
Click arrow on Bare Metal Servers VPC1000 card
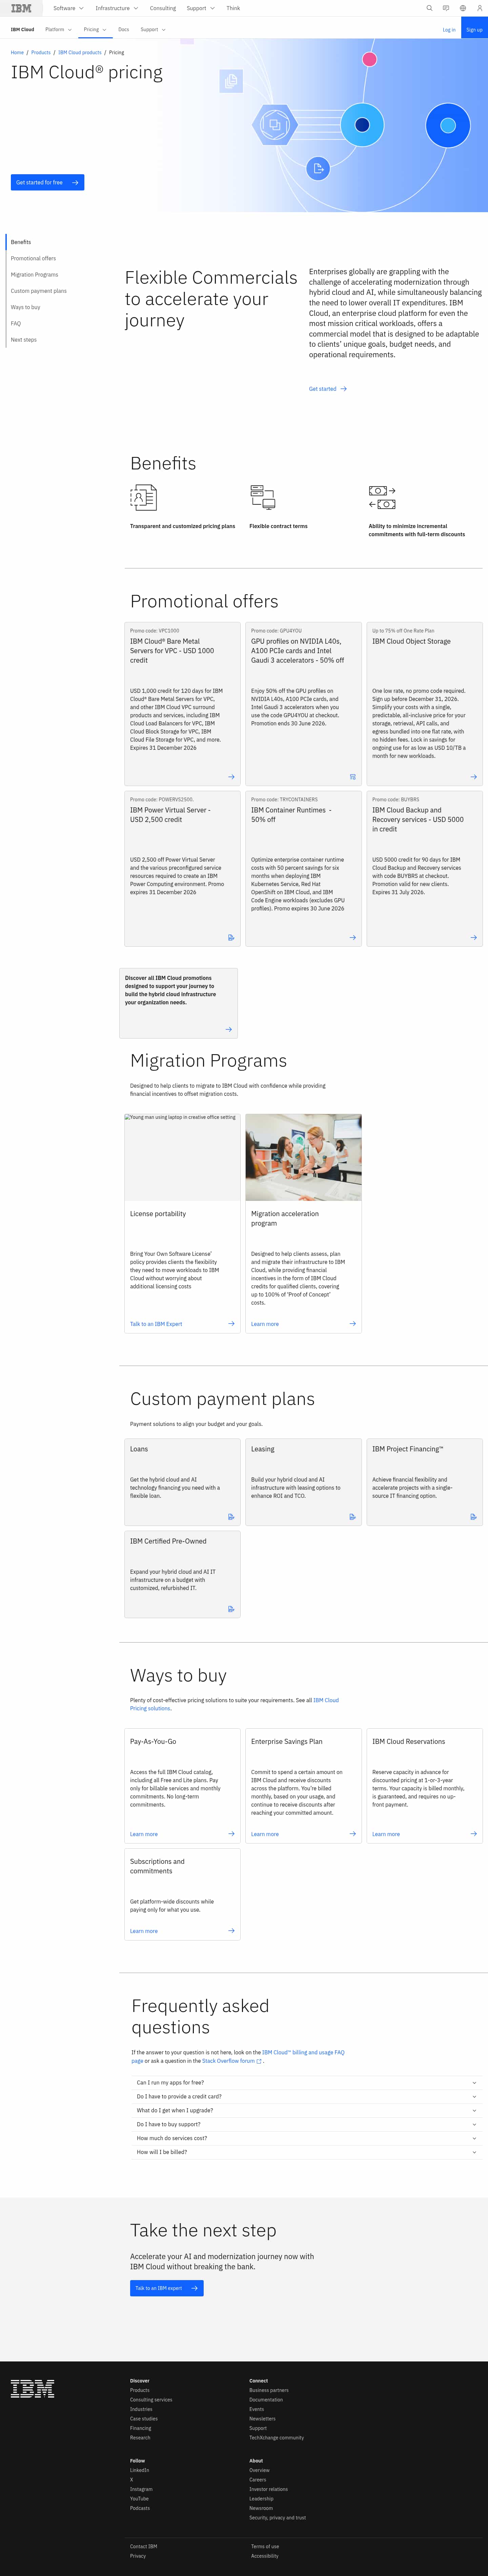pos(231,777)
